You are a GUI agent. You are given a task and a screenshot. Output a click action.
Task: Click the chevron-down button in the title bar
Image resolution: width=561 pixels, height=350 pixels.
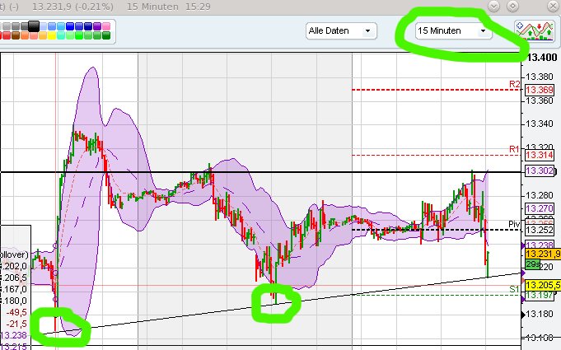point(493,7)
